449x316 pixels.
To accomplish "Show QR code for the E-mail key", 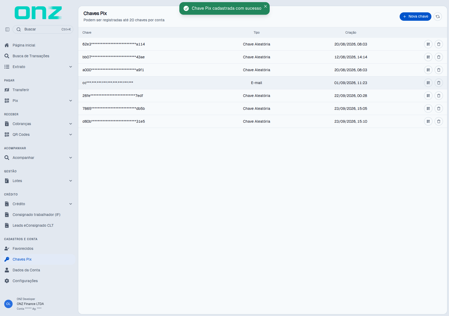I will 428,83.
